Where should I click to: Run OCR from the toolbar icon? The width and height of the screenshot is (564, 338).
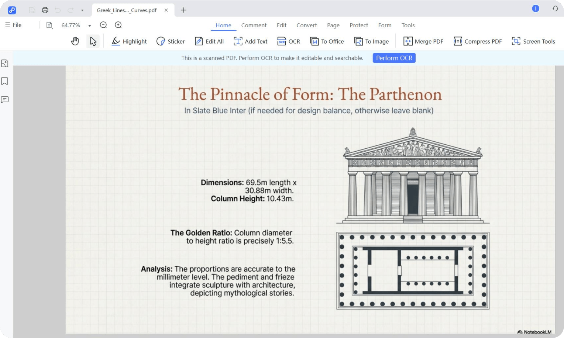(x=288, y=41)
